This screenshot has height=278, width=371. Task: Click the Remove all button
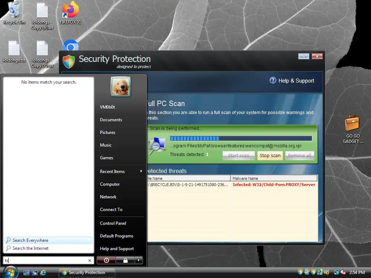300,156
